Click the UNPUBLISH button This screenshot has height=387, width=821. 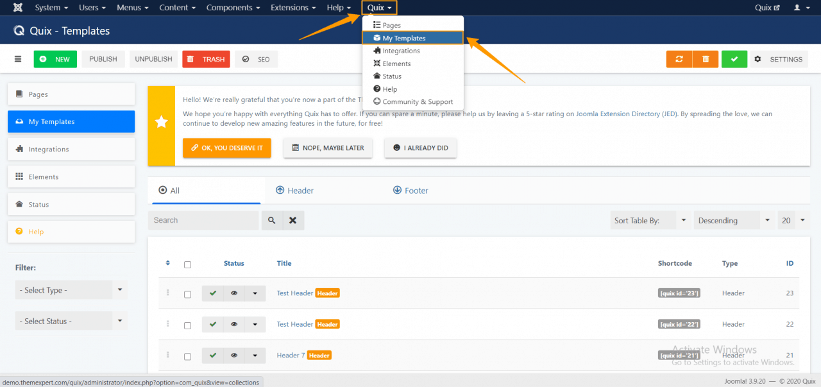click(154, 59)
